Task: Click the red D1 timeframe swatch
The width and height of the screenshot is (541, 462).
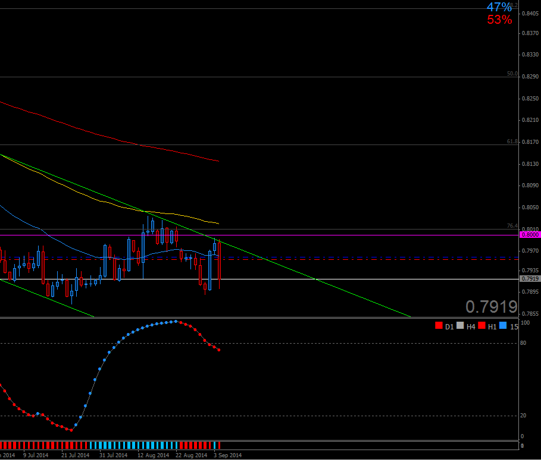Action: point(439,325)
